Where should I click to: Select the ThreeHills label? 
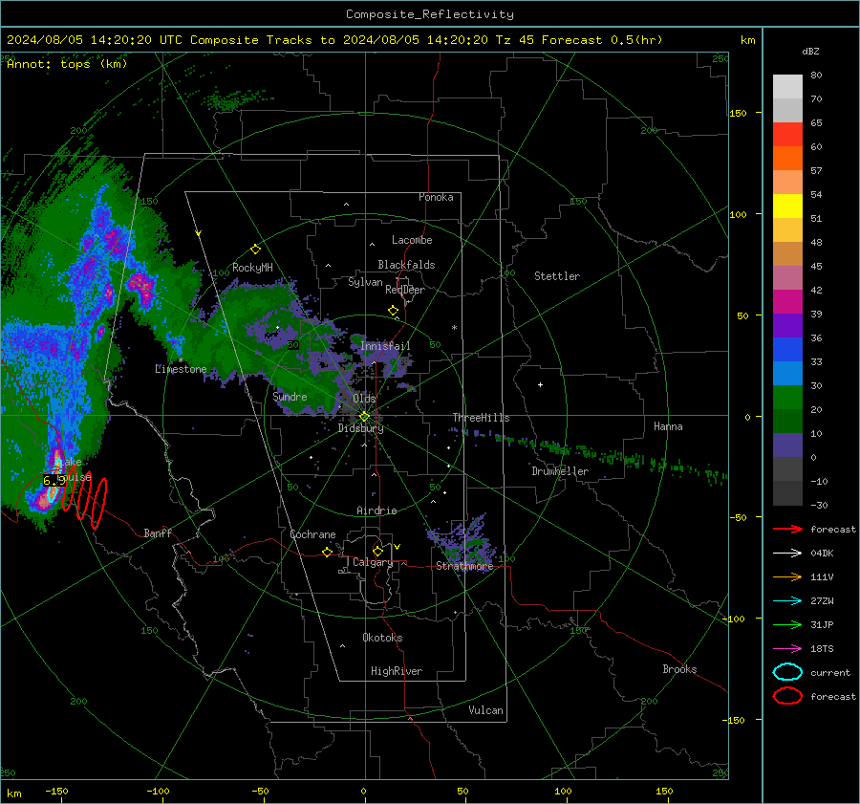pyautogui.click(x=481, y=418)
